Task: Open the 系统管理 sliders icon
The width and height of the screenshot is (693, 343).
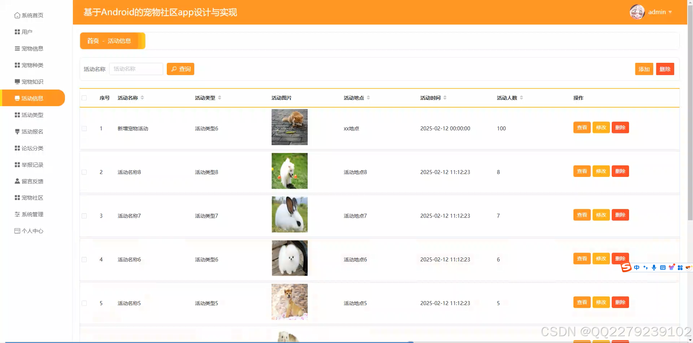Action: pos(17,214)
